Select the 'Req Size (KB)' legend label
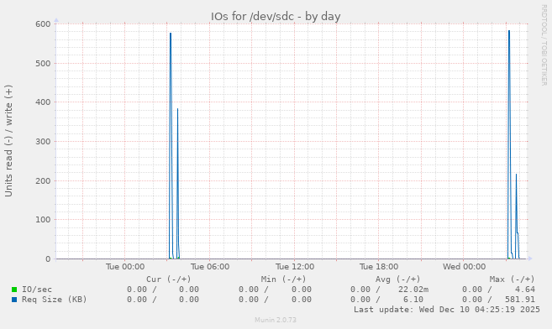The width and height of the screenshot is (552, 329). click(x=55, y=300)
